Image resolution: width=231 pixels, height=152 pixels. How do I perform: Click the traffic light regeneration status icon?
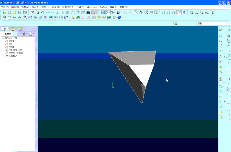[x=176, y=24]
